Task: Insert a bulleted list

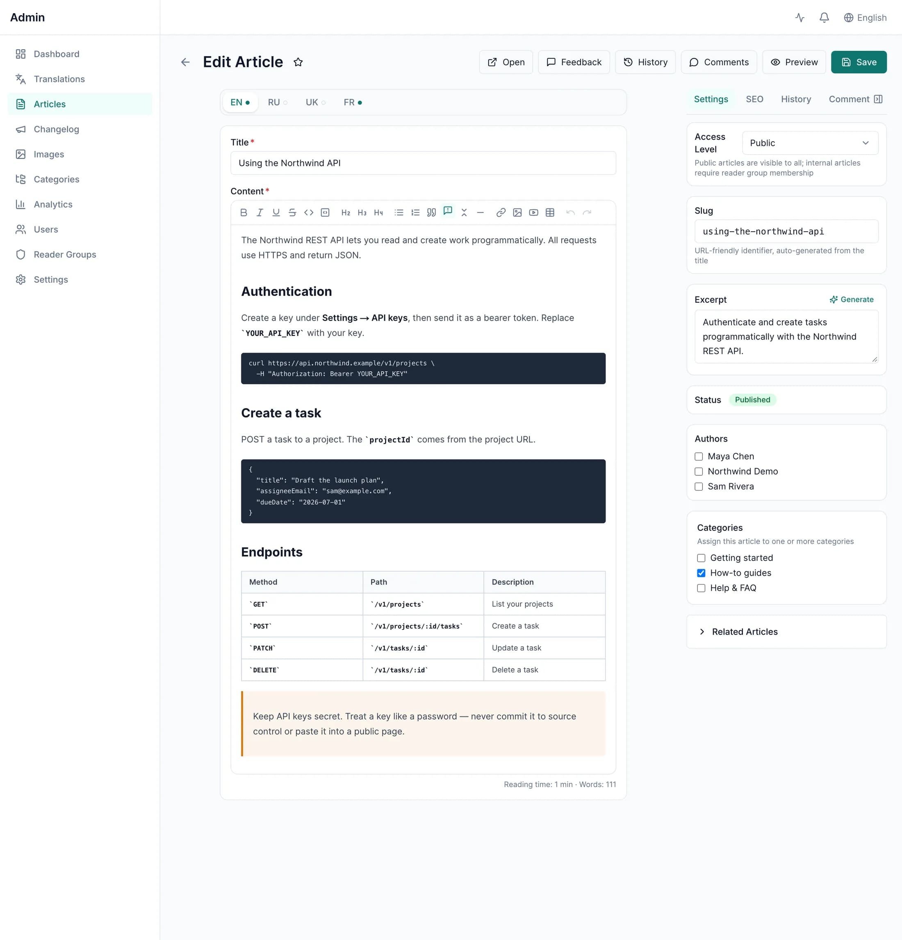Action: 399,212
